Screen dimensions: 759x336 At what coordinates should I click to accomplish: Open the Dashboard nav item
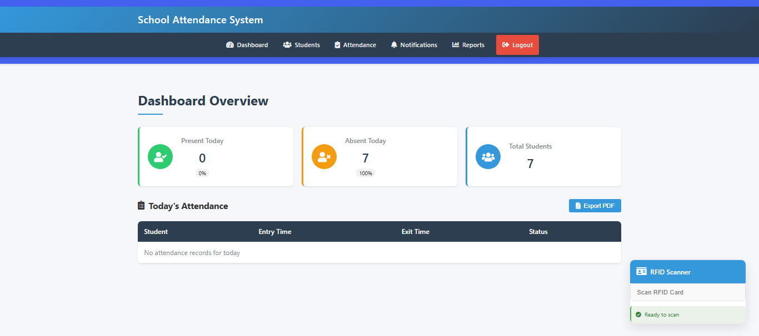pyautogui.click(x=247, y=45)
